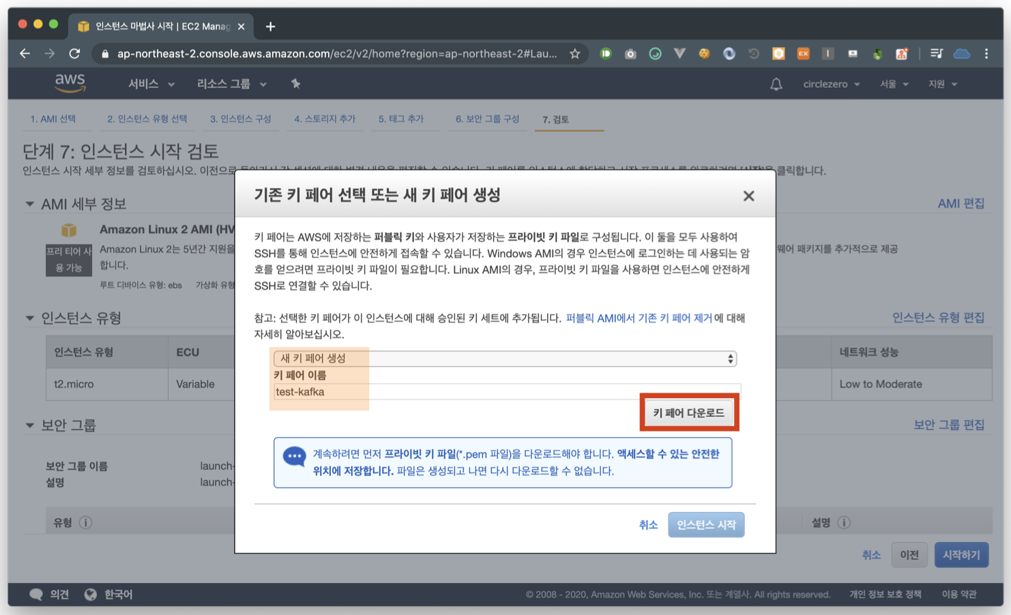Click the camera extension icon
The width and height of the screenshot is (1011, 615).
point(630,53)
